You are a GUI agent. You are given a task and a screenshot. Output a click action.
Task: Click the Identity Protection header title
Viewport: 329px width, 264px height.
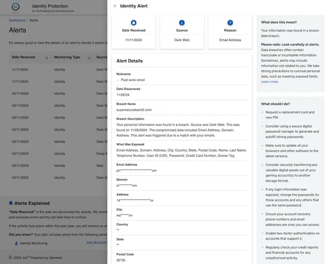[x=50, y=6]
